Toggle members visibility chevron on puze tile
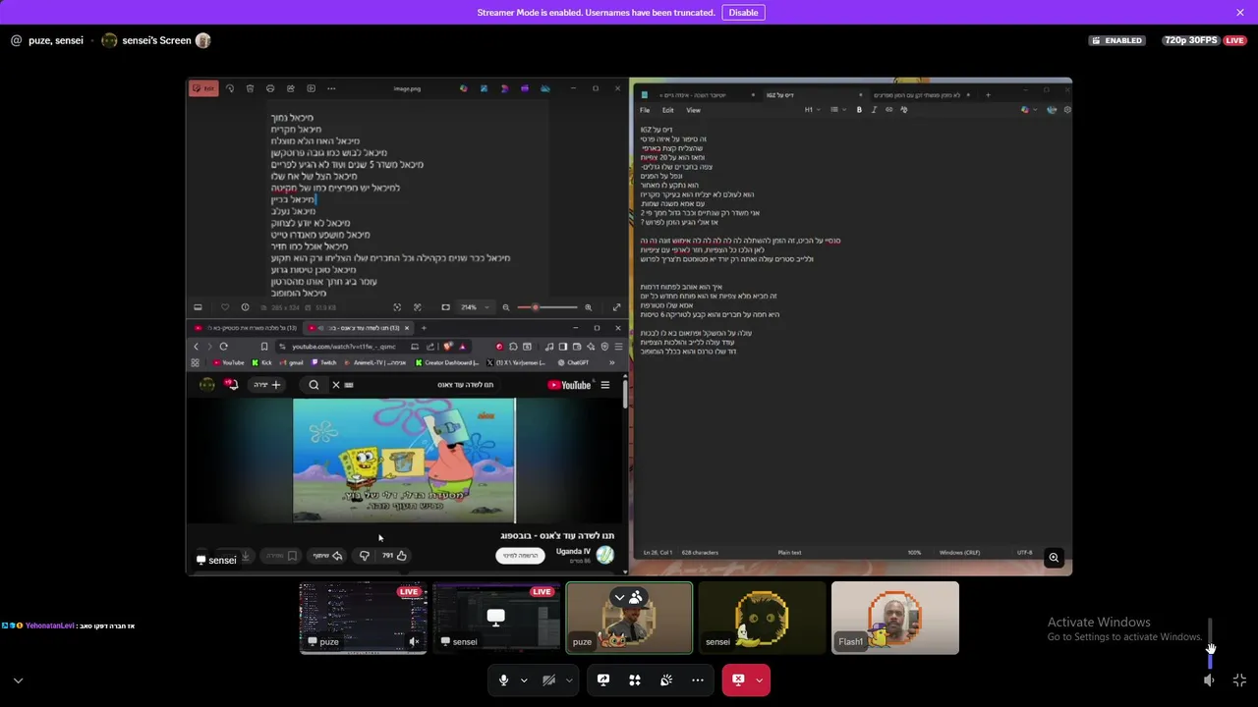This screenshot has height=707, width=1258. click(619, 597)
